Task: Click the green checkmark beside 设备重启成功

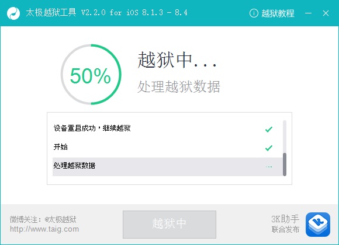Action: [269, 129]
